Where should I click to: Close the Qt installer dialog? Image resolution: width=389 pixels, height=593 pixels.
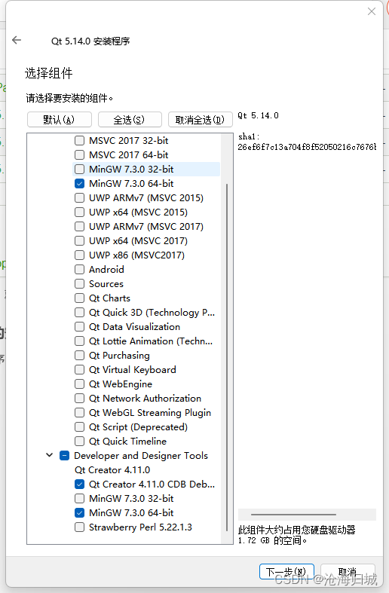371,11
